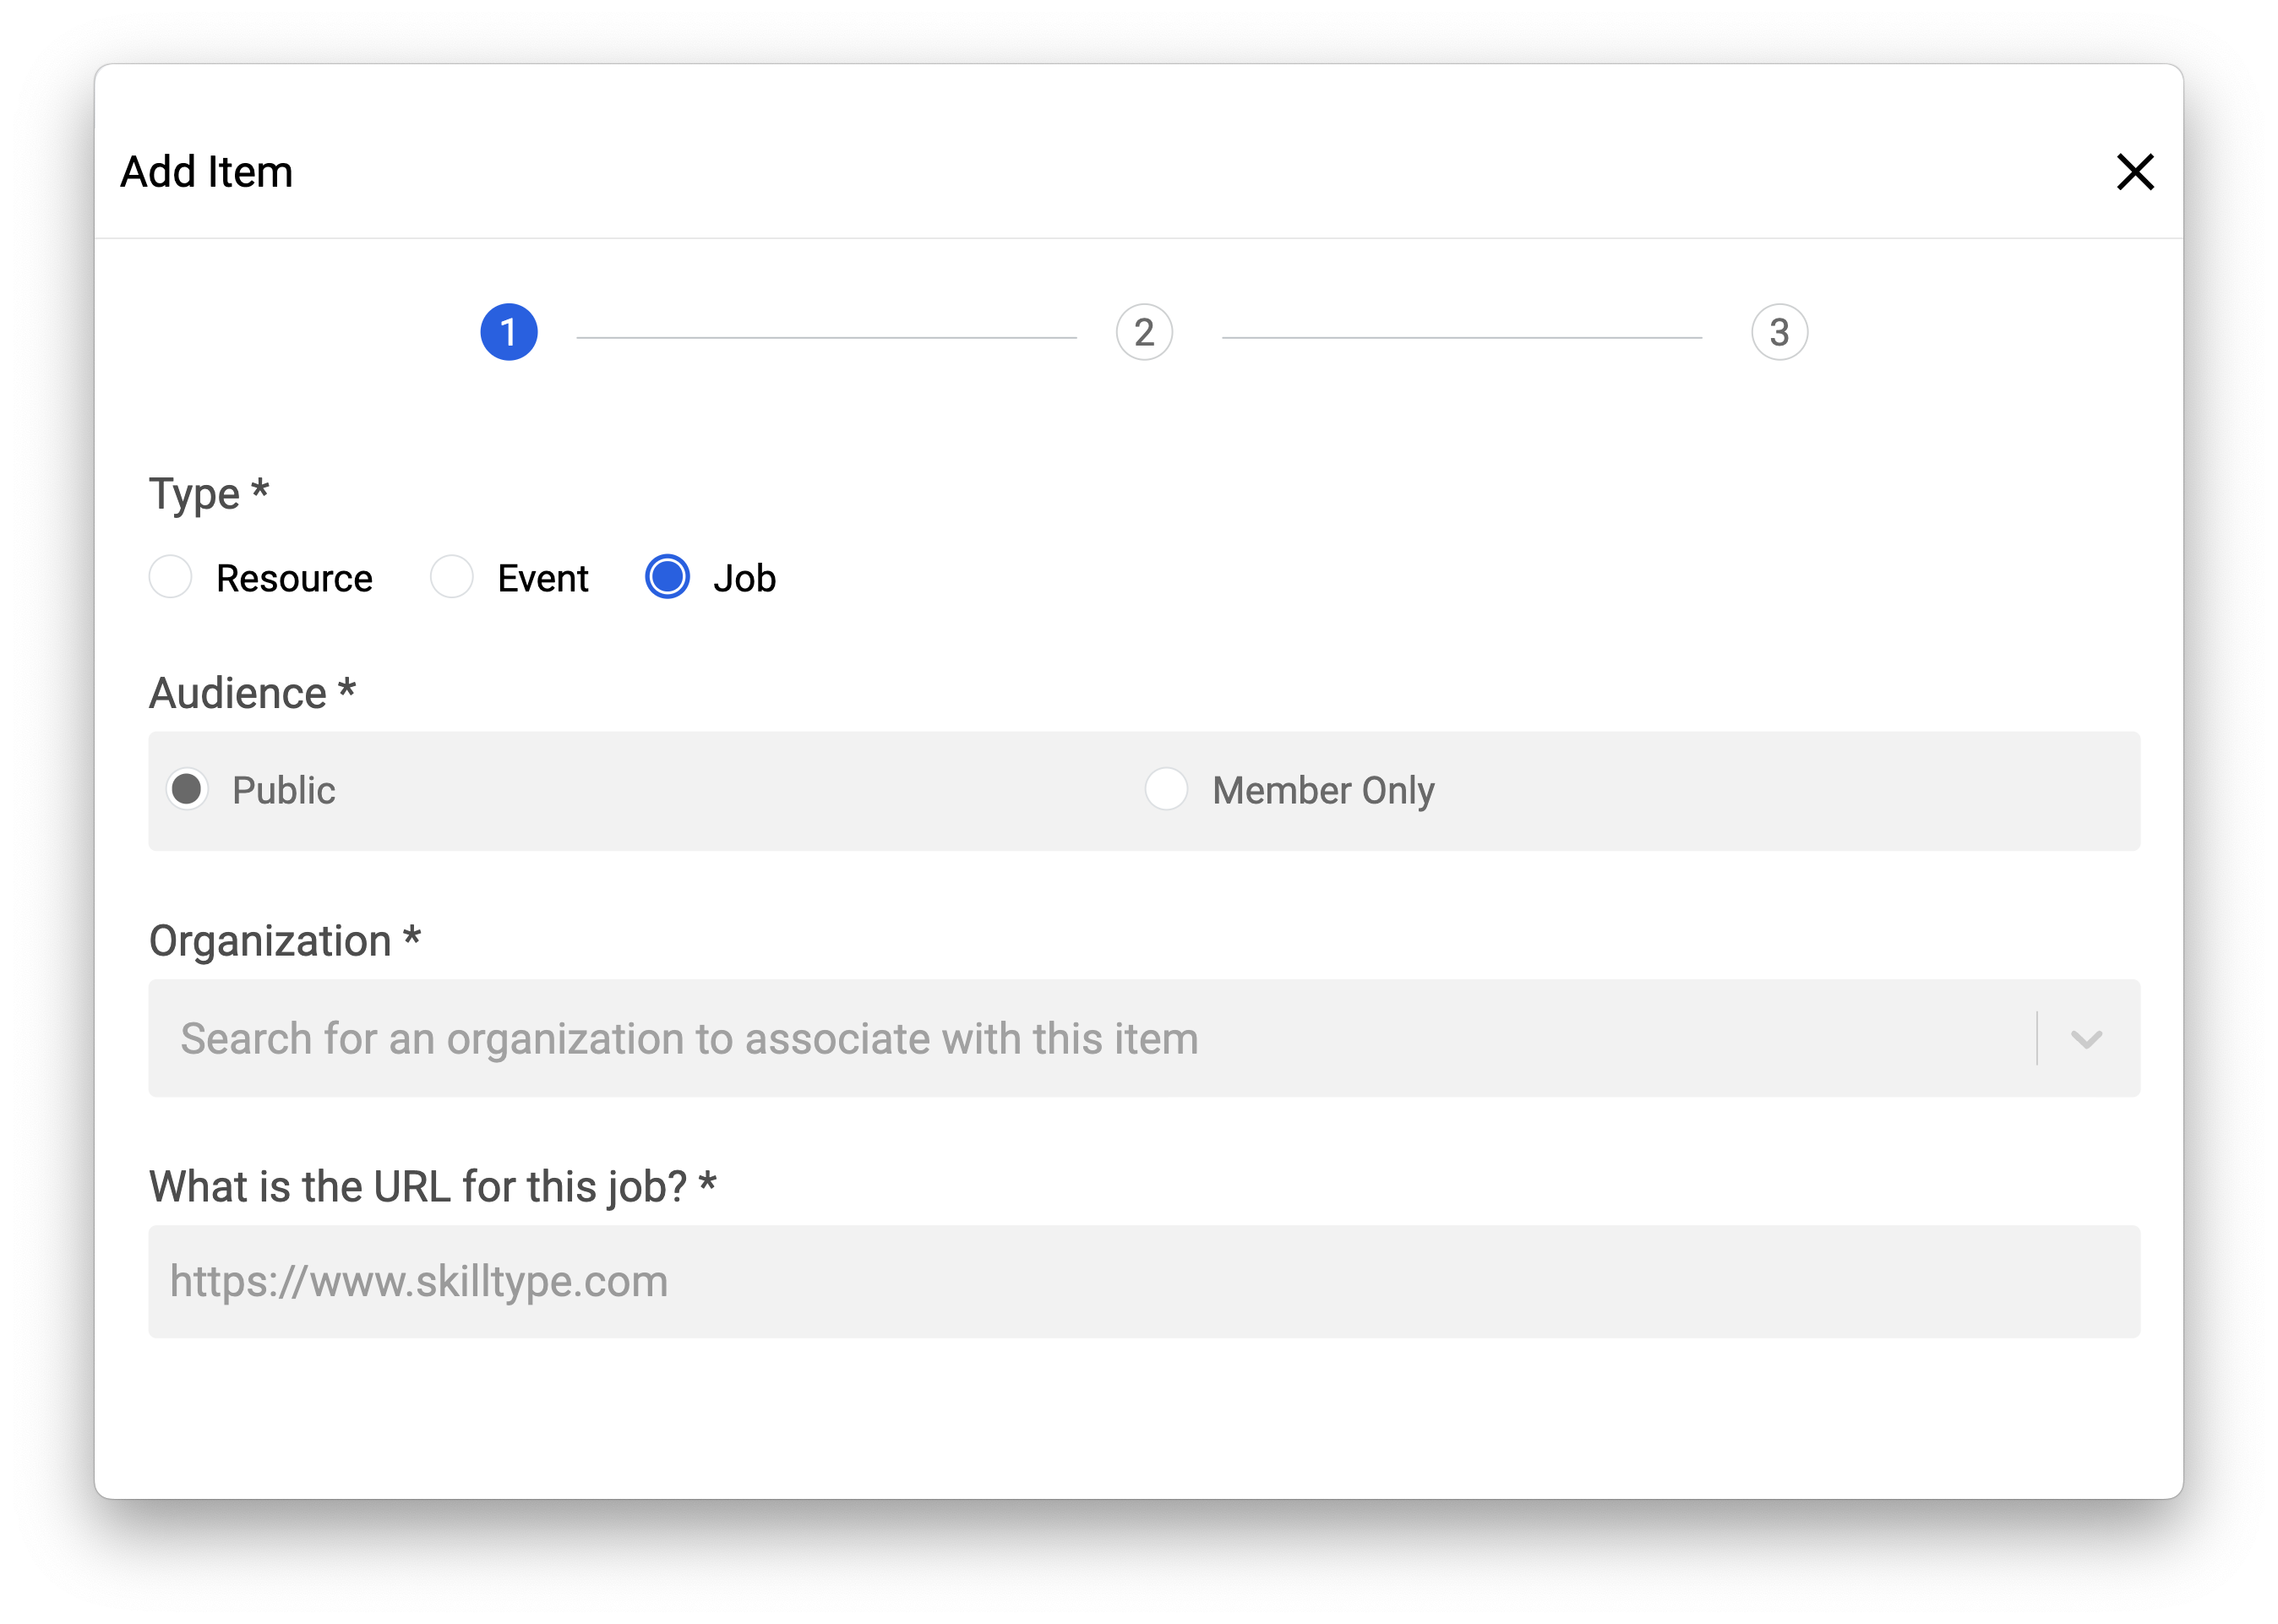Click the "Public" label text

284,791
